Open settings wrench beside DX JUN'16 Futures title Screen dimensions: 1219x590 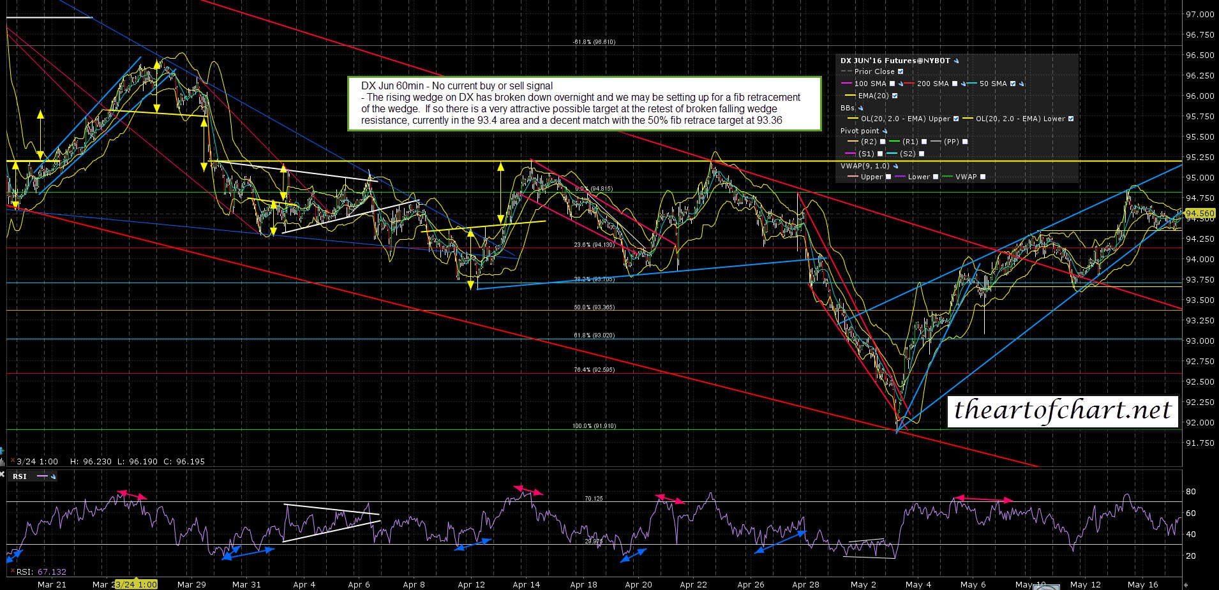point(956,61)
